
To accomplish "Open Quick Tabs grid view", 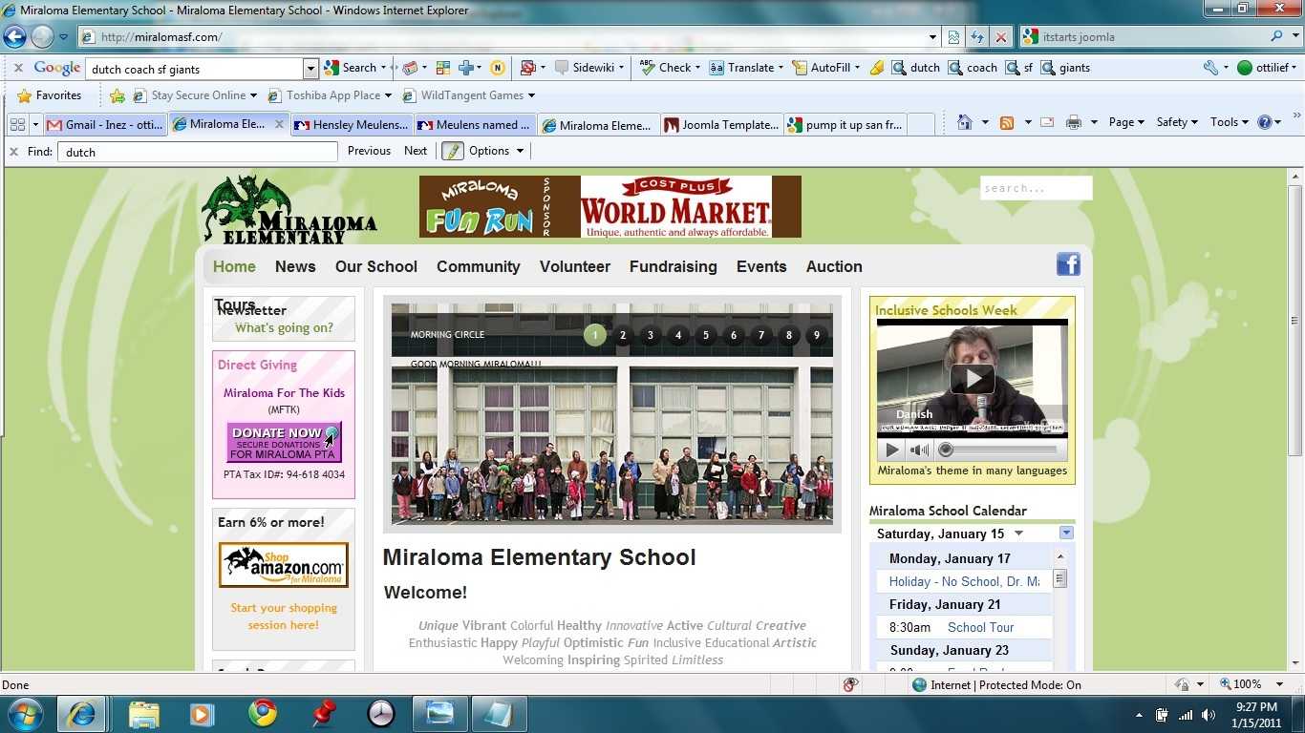I will [x=17, y=124].
